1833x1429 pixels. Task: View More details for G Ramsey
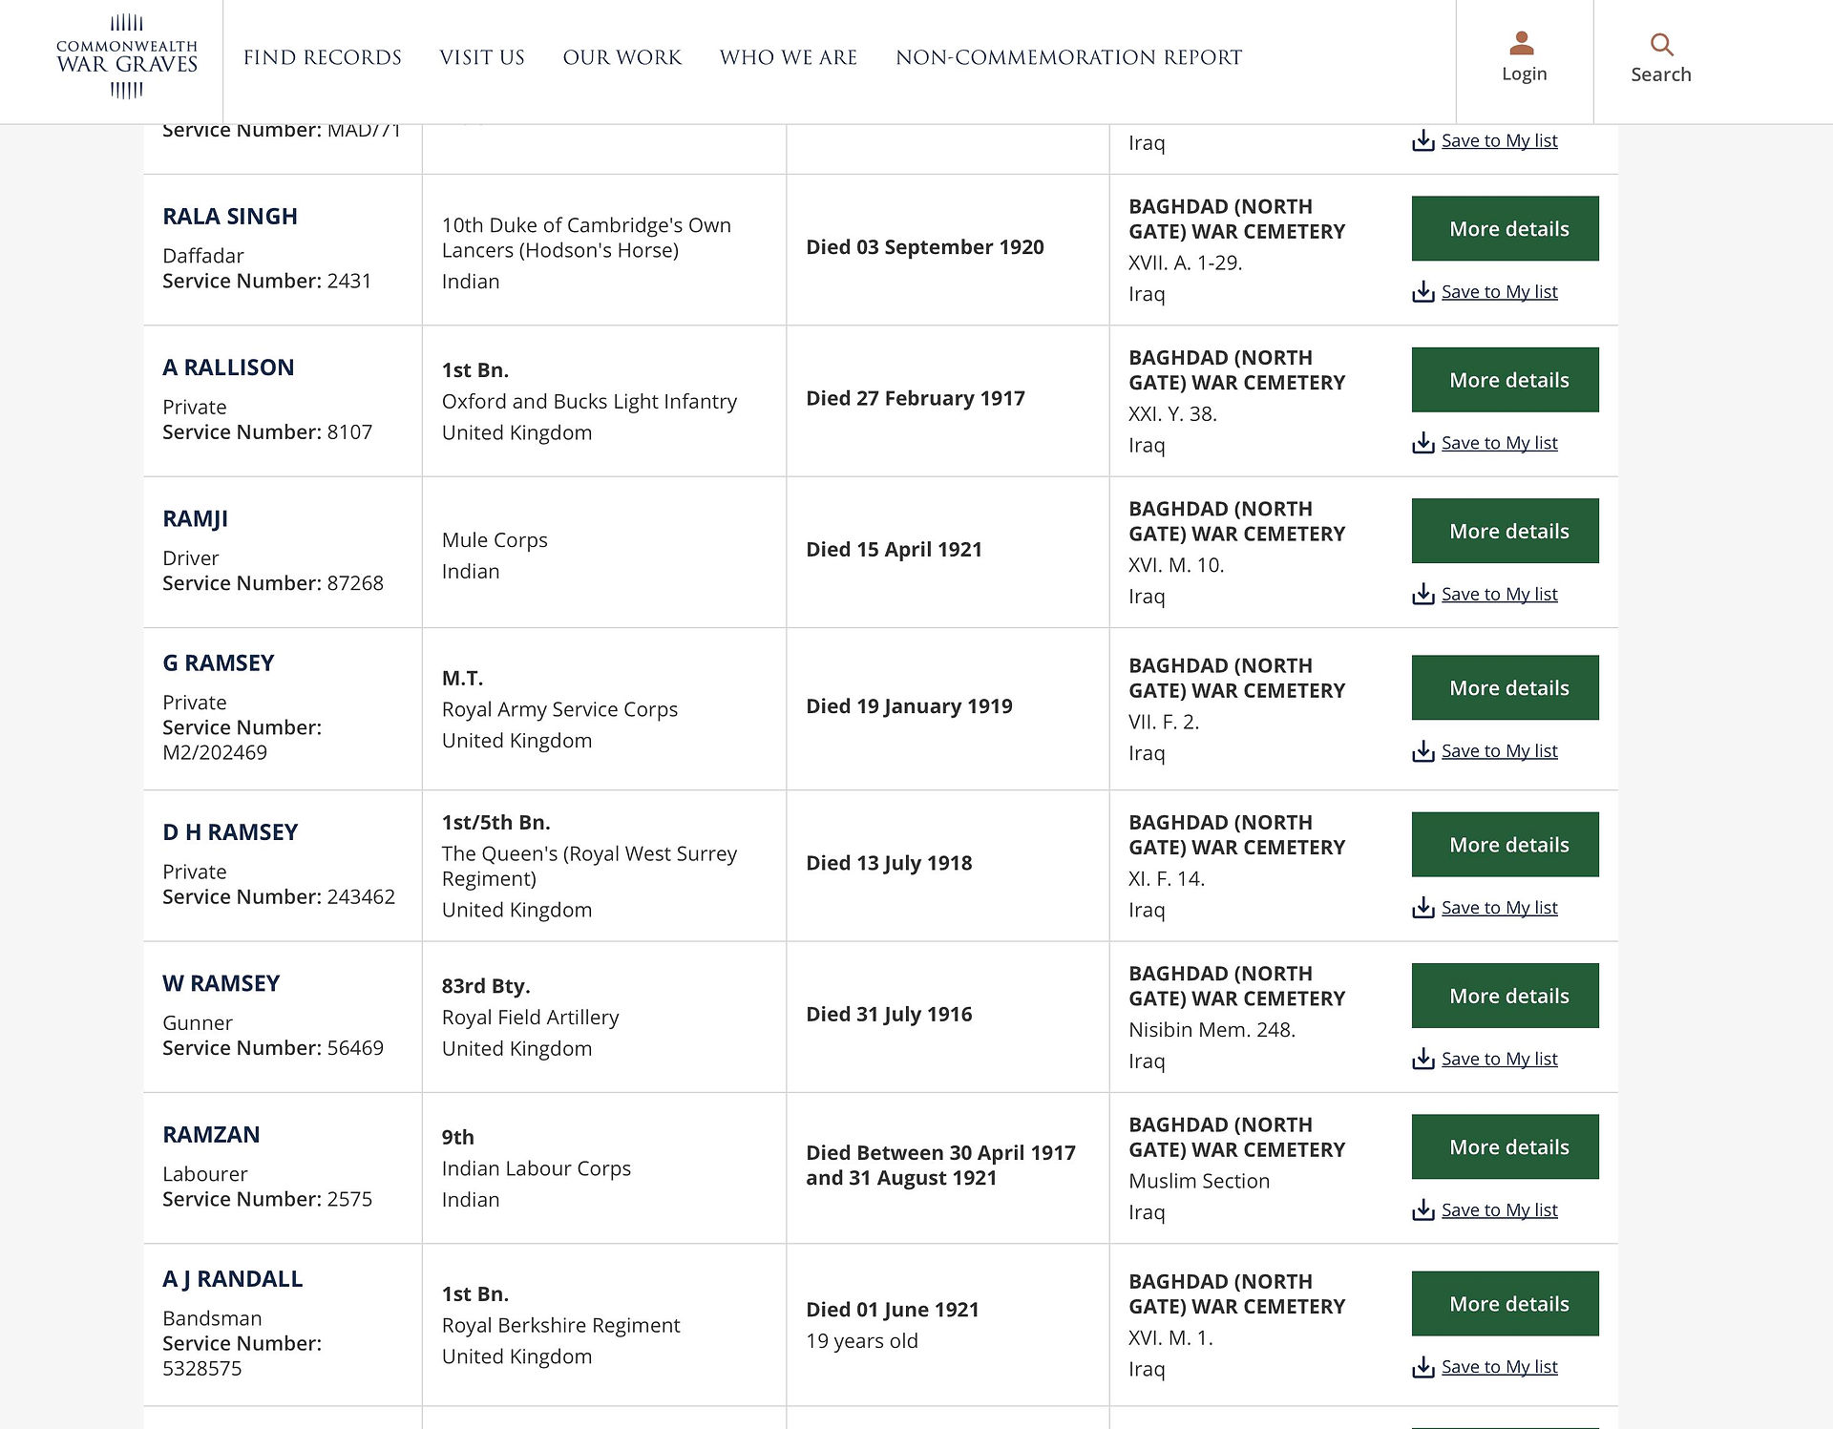tap(1506, 687)
